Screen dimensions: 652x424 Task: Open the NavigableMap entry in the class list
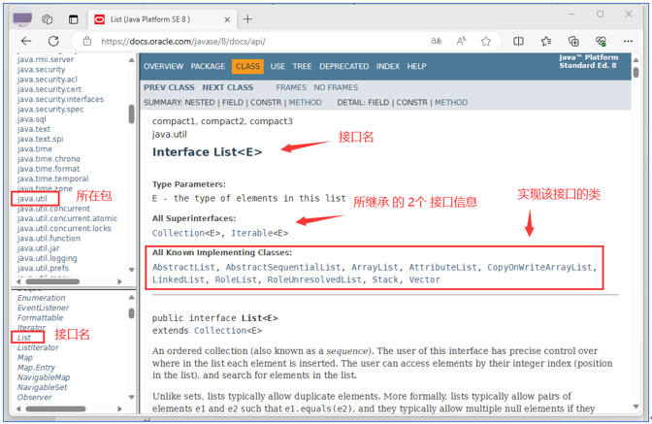click(44, 377)
